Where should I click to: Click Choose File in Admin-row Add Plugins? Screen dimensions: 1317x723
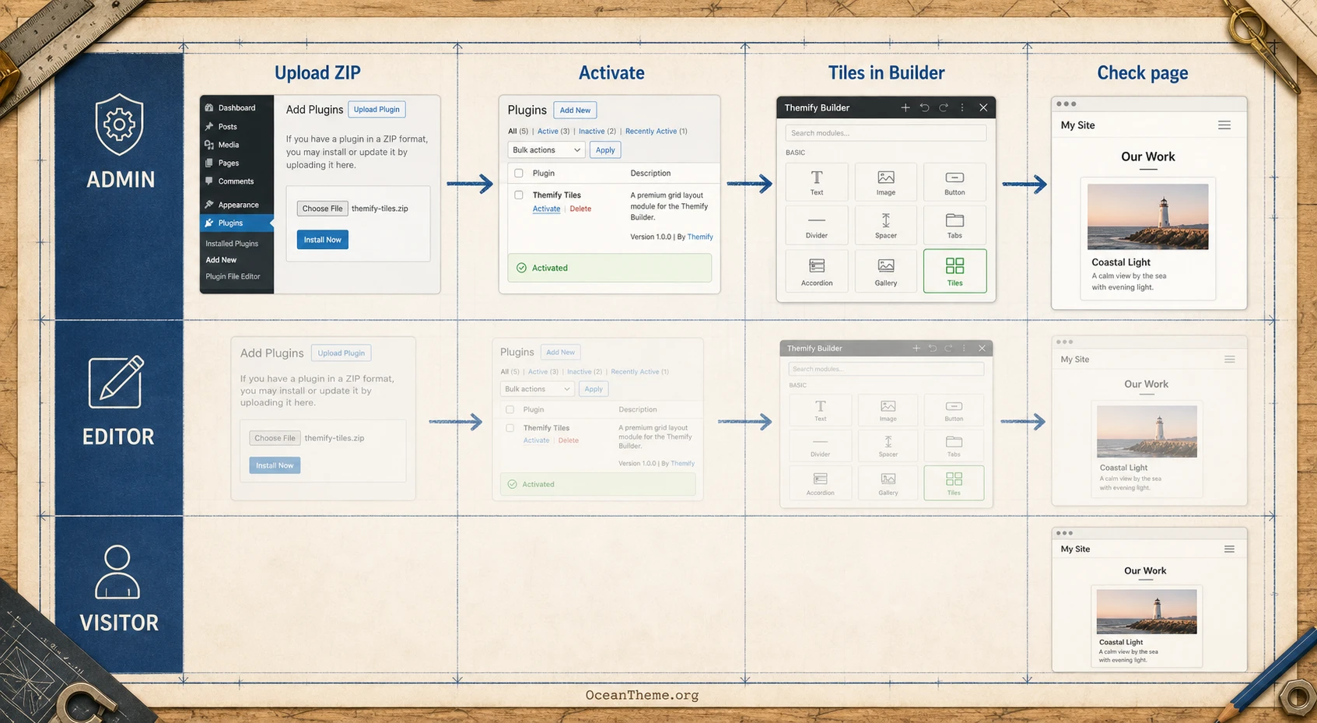point(322,209)
